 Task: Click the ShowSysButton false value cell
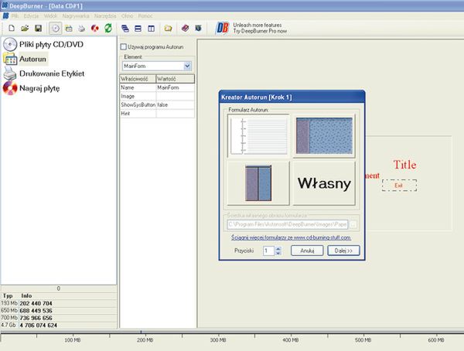click(x=175, y=104)
